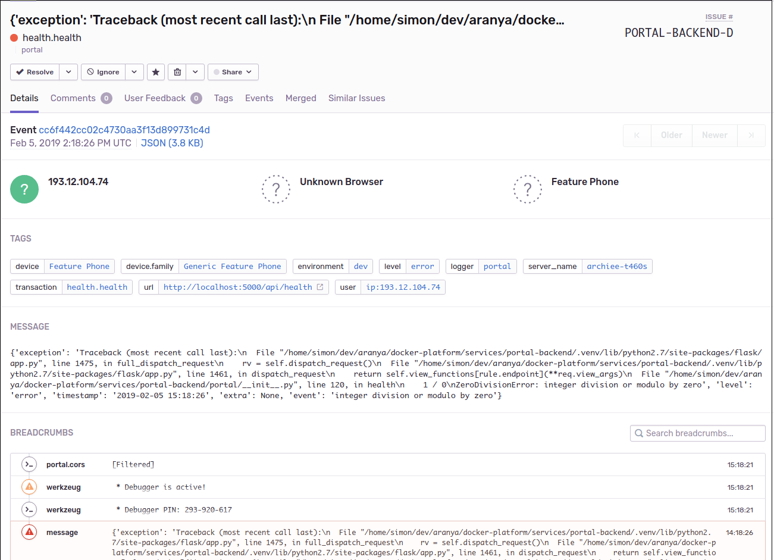The height and width of the screenshot is (560, 774).
Task: Open the Similar Issues tab
Action: pyautogui.click(x=356, y=98)
